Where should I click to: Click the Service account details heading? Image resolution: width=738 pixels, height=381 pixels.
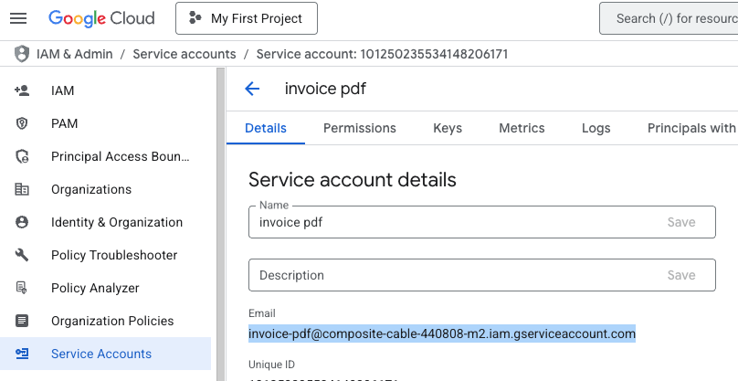click(352, 179)
